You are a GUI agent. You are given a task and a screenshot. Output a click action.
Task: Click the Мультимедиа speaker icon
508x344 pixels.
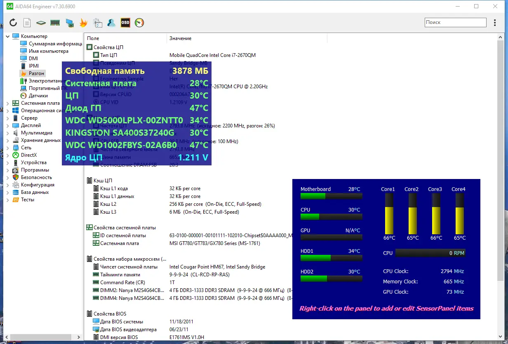(16, 133)
